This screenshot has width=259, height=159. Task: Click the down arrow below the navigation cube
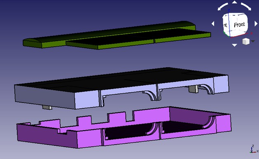coord(234,45)
